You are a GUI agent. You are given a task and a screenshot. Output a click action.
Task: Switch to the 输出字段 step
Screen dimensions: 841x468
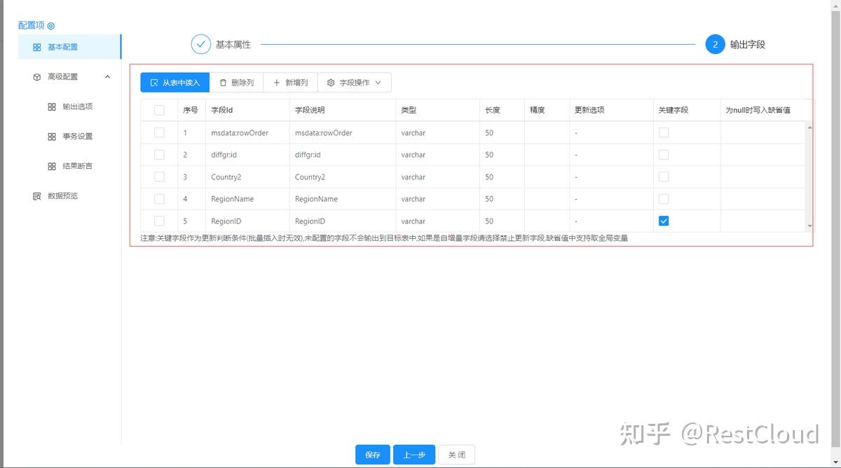point(714,43)
